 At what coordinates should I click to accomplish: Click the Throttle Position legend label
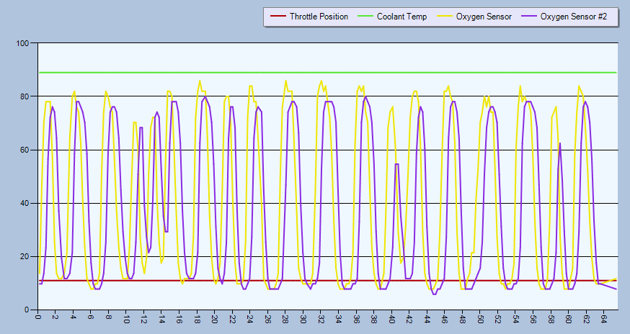click(319, 17)
